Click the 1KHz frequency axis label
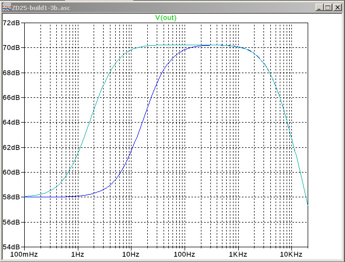This screenshot has width=345, height=262. pos(238,255)
